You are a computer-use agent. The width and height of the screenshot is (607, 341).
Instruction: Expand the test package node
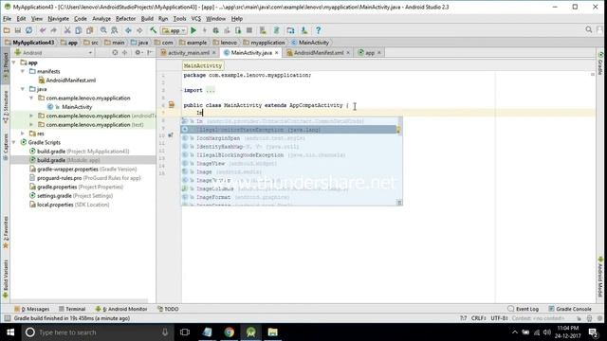coord(31,124)
